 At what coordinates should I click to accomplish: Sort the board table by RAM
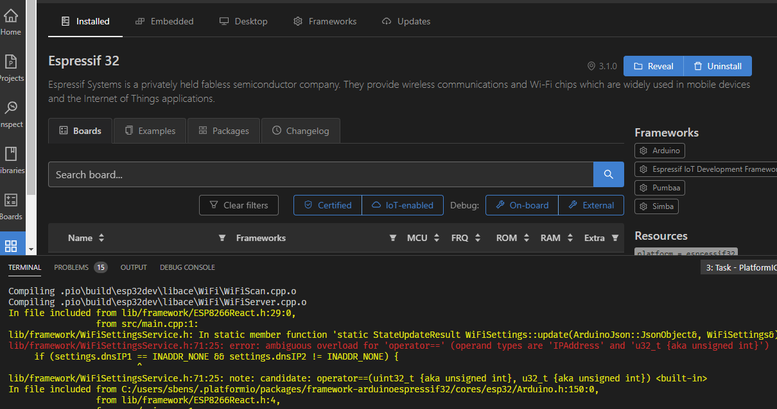[570, 238]
